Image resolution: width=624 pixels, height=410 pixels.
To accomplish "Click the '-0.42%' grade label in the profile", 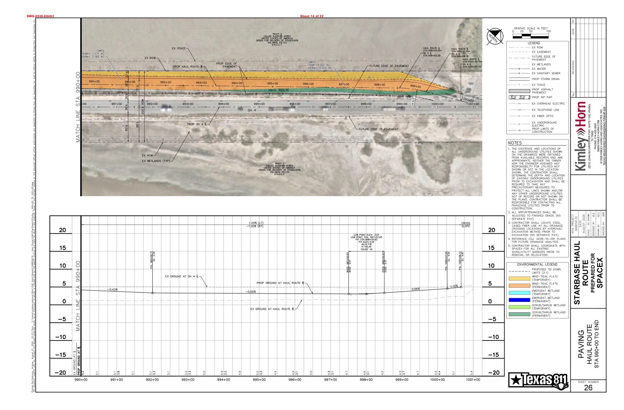I will click(x=113, y=289).
